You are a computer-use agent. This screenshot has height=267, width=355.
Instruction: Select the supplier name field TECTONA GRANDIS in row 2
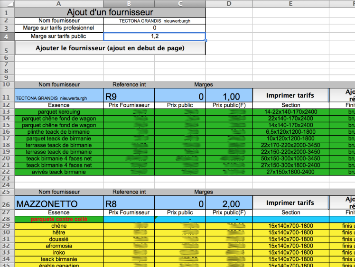click(154, 21)
